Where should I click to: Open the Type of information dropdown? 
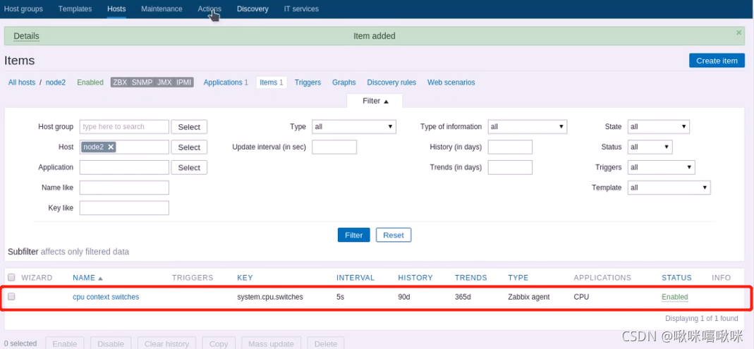coord(528,126)
